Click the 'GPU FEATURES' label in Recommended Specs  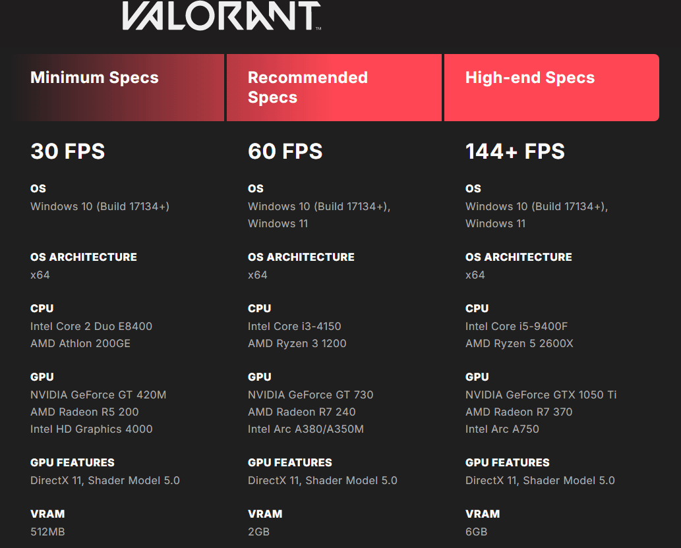point(290,463)
